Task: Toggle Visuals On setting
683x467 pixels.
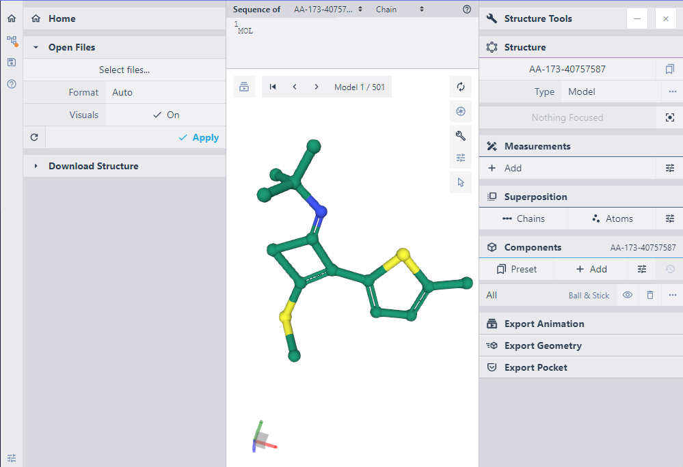Action: (x=165, y=115)
